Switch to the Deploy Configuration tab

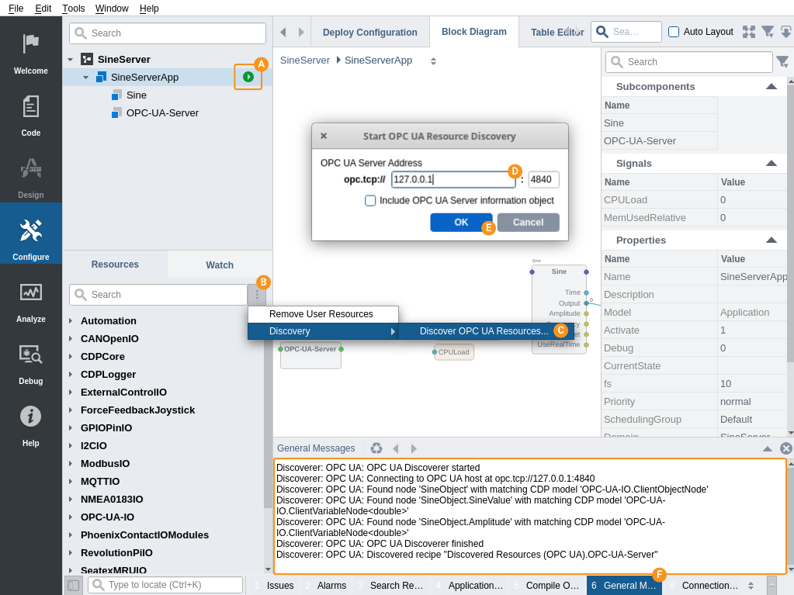[x=369, y=32]
